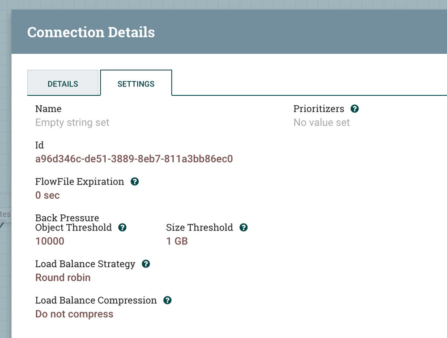Click the connection Id value a96d346c
Viewport: 447px width, 338px height.
pyautogui.click(x=134, y=159)
